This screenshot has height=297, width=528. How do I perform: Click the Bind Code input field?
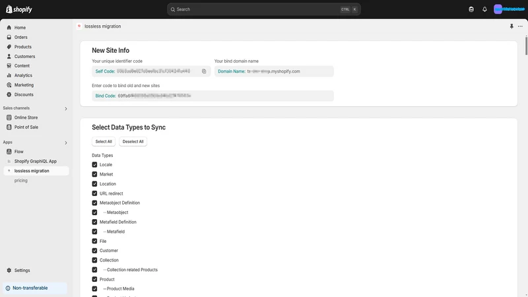(213, 96)
